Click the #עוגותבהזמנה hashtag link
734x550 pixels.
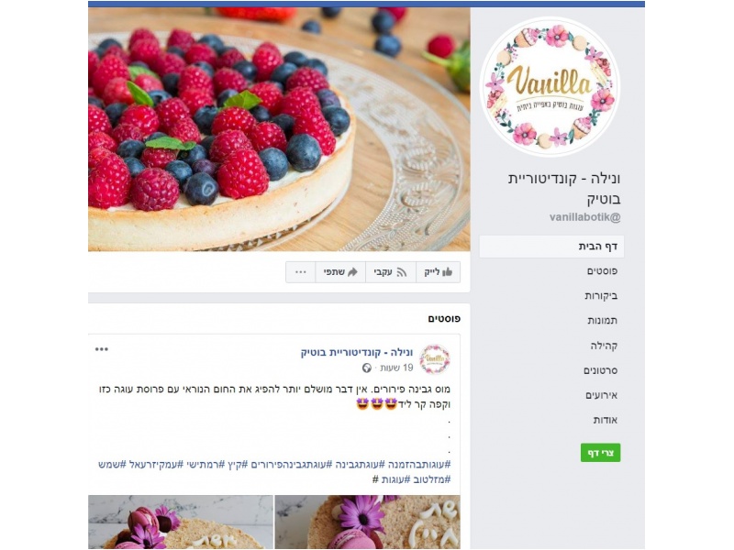point(416,465)
